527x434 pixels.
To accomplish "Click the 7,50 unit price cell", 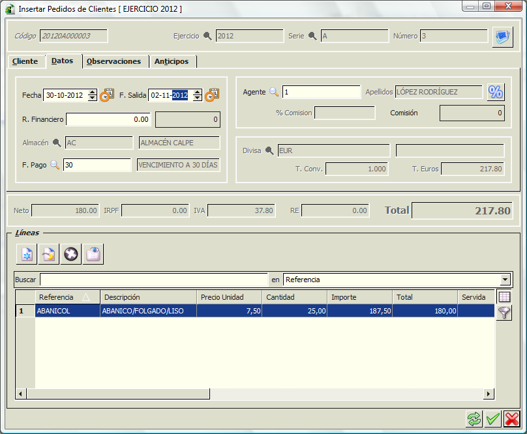I will [x=229, y=311].
